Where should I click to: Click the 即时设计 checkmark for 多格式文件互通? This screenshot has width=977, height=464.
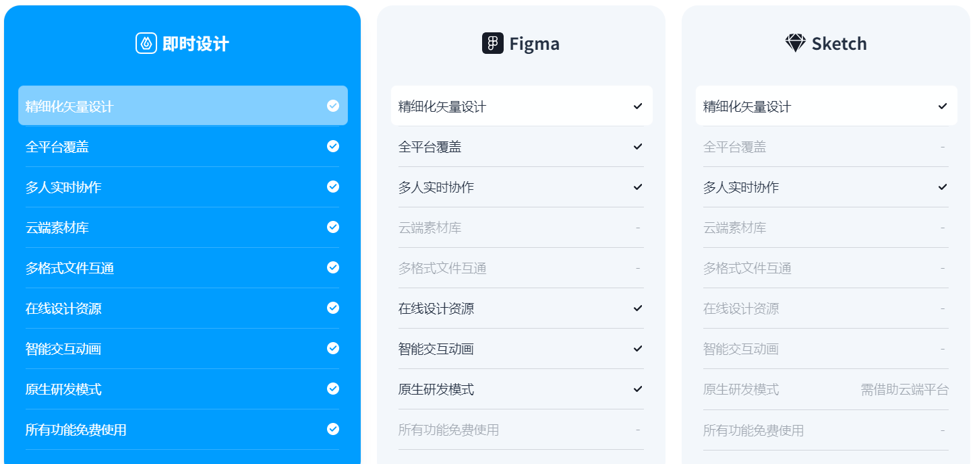coord(333,267)
